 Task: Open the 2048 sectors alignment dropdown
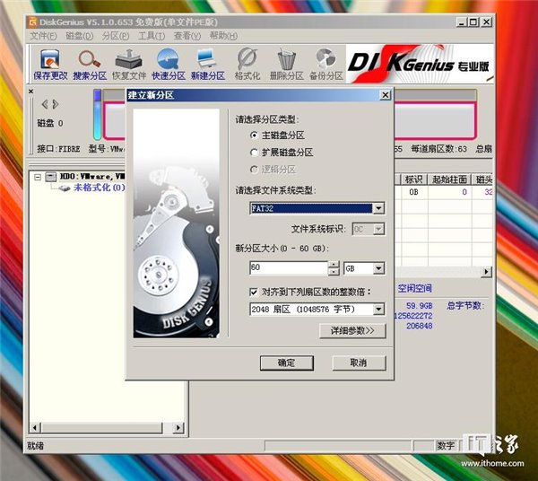click(x=378, y=310)
